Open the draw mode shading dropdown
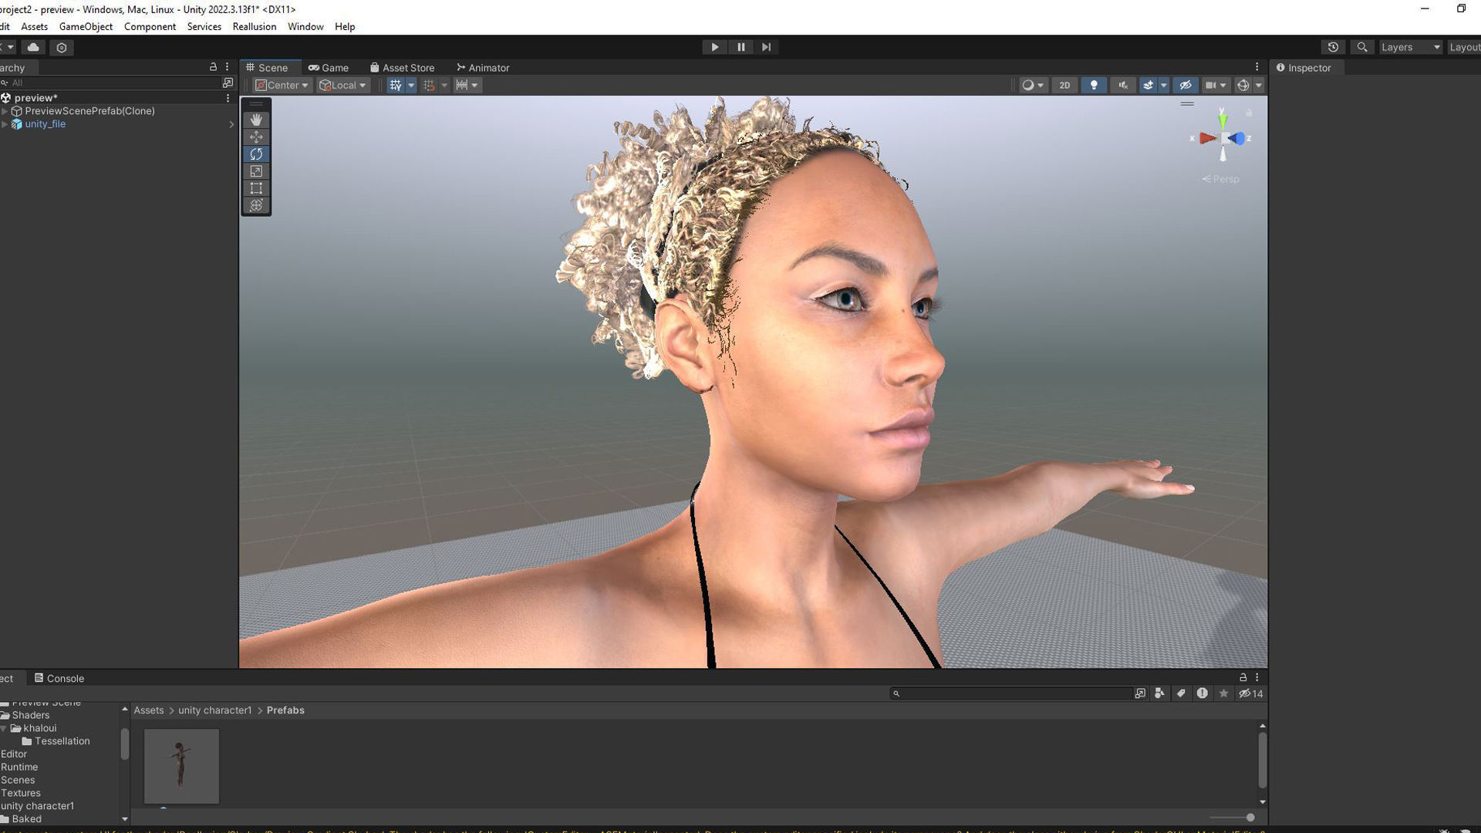 (x=1033, y=86)
